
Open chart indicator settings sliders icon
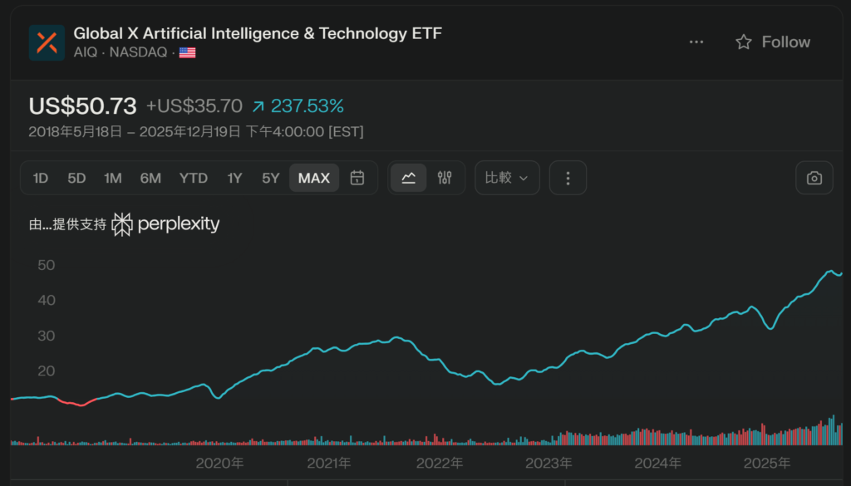point(445,178)
